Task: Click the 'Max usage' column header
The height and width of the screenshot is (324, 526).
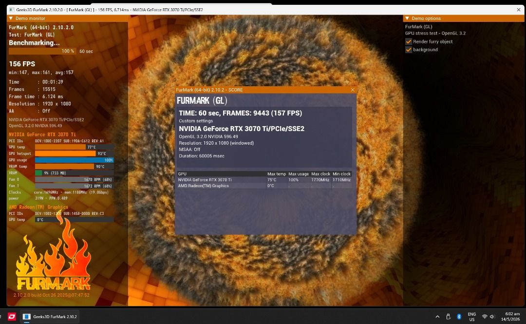Action: coord(298,174)
